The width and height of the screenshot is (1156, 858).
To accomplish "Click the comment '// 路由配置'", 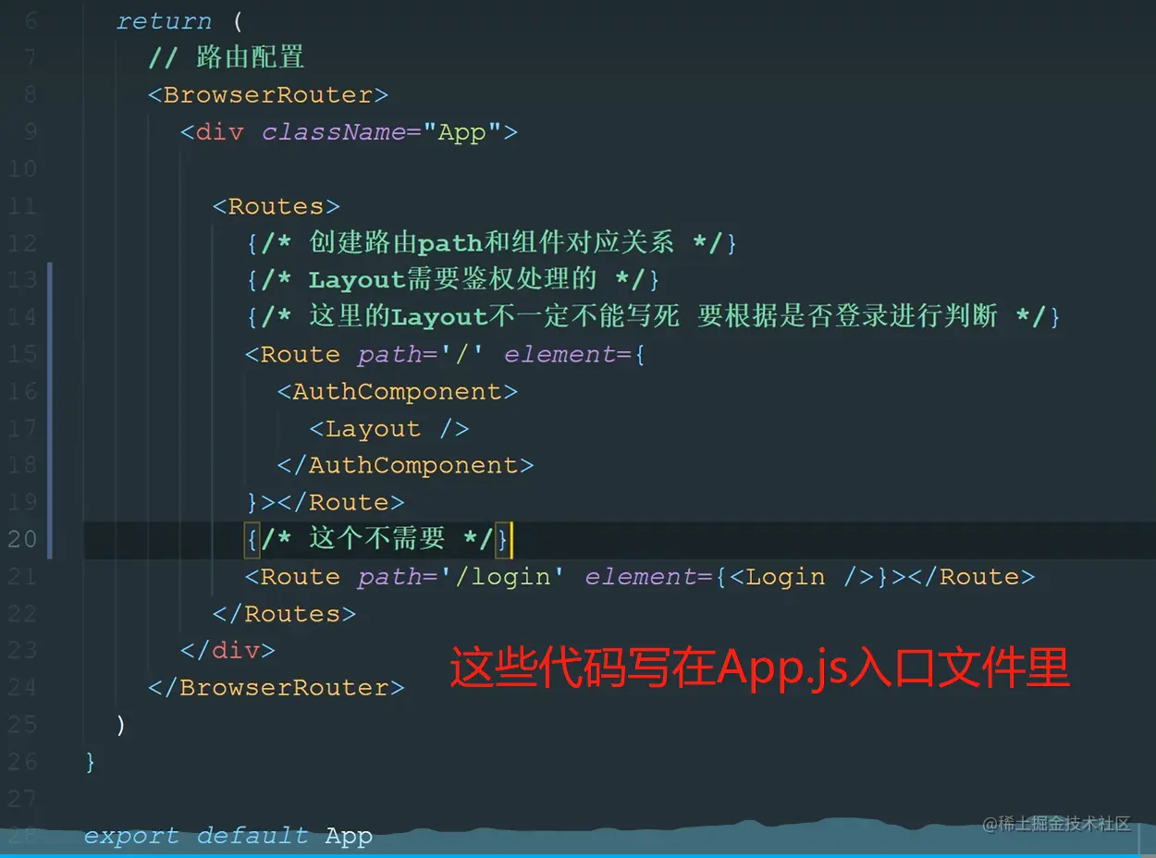I will (x=227, y=57).
